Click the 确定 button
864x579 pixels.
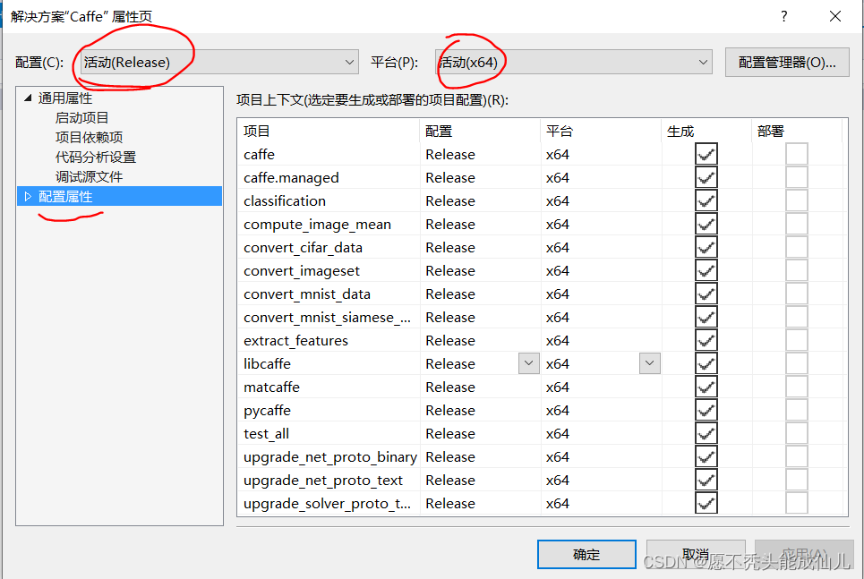pyautogui.click(x=586, y=554)
